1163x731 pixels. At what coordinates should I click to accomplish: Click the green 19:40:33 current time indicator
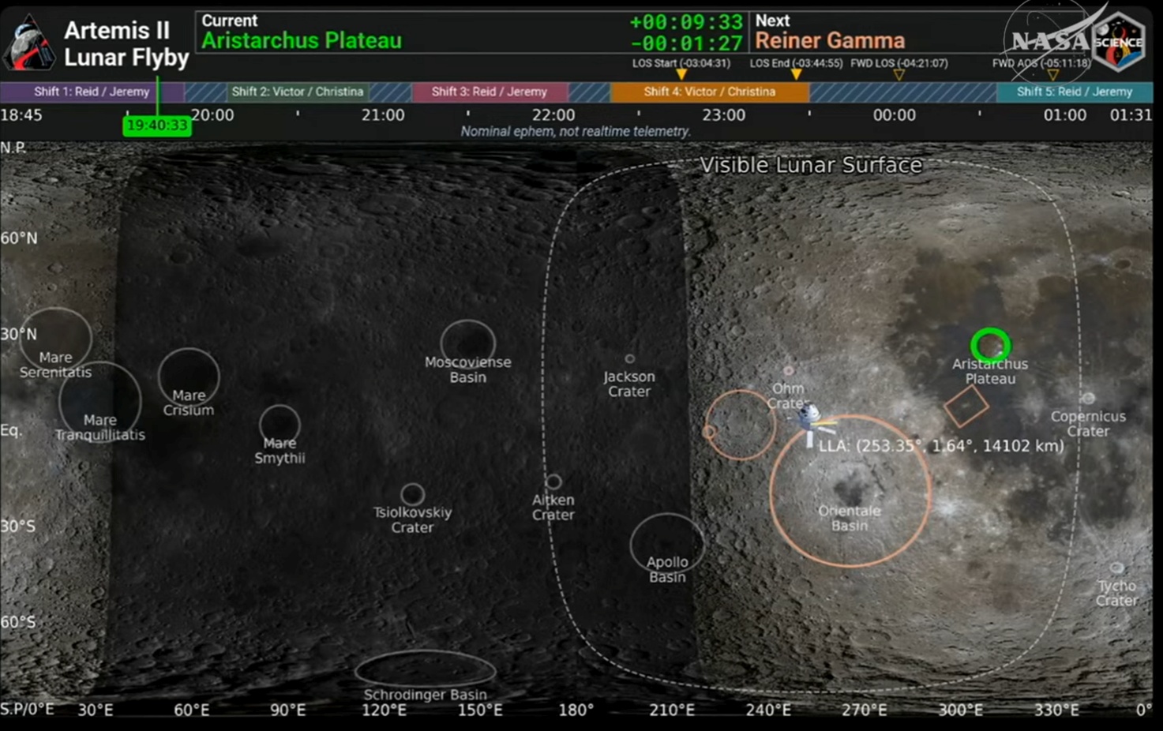[157, 126]
